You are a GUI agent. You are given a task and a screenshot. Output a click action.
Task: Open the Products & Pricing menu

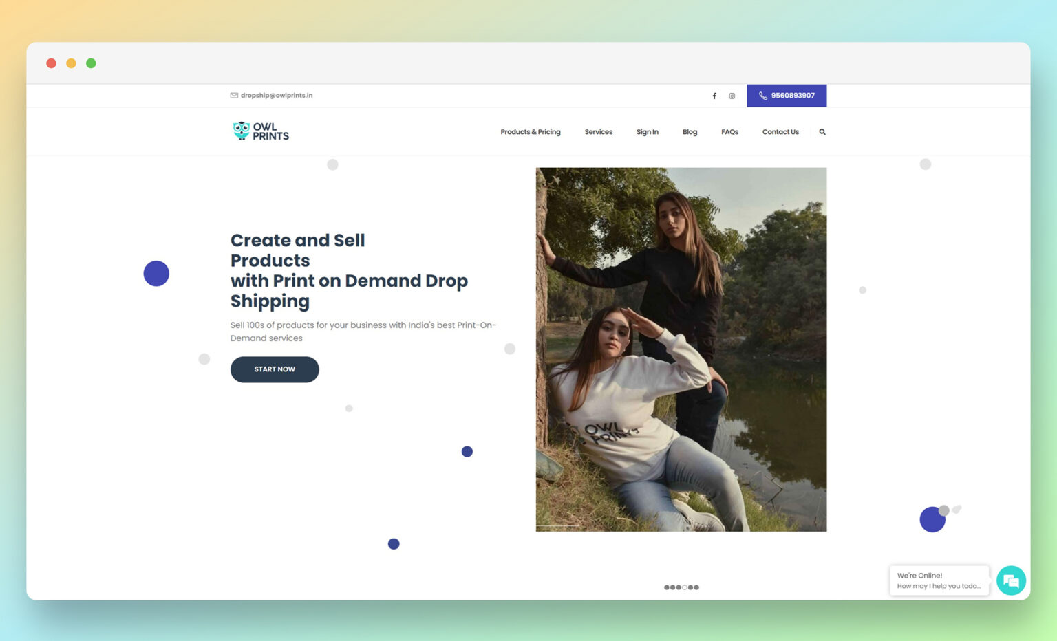point(530,132)
